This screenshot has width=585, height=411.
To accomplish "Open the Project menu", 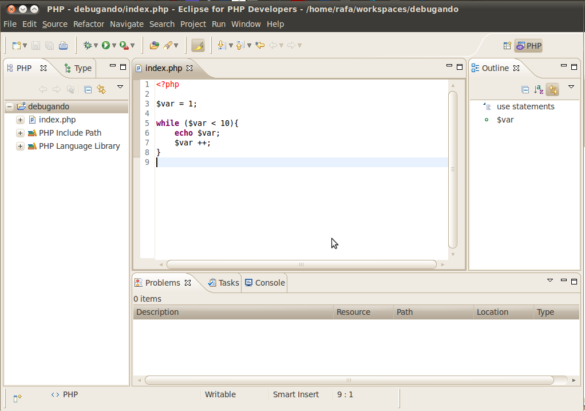I will pos(193,24).
